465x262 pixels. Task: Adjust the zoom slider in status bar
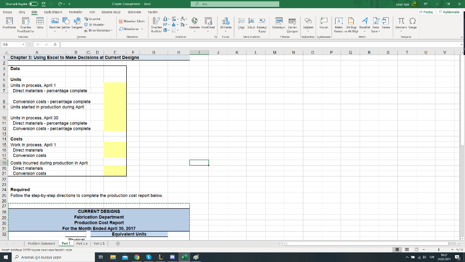tap(438, 250)
